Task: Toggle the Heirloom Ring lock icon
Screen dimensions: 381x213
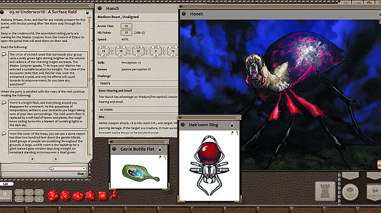Action: click(x=232, y=125)
